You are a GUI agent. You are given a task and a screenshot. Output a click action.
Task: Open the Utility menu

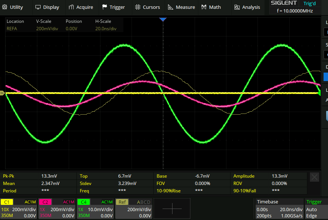[13, 7]
